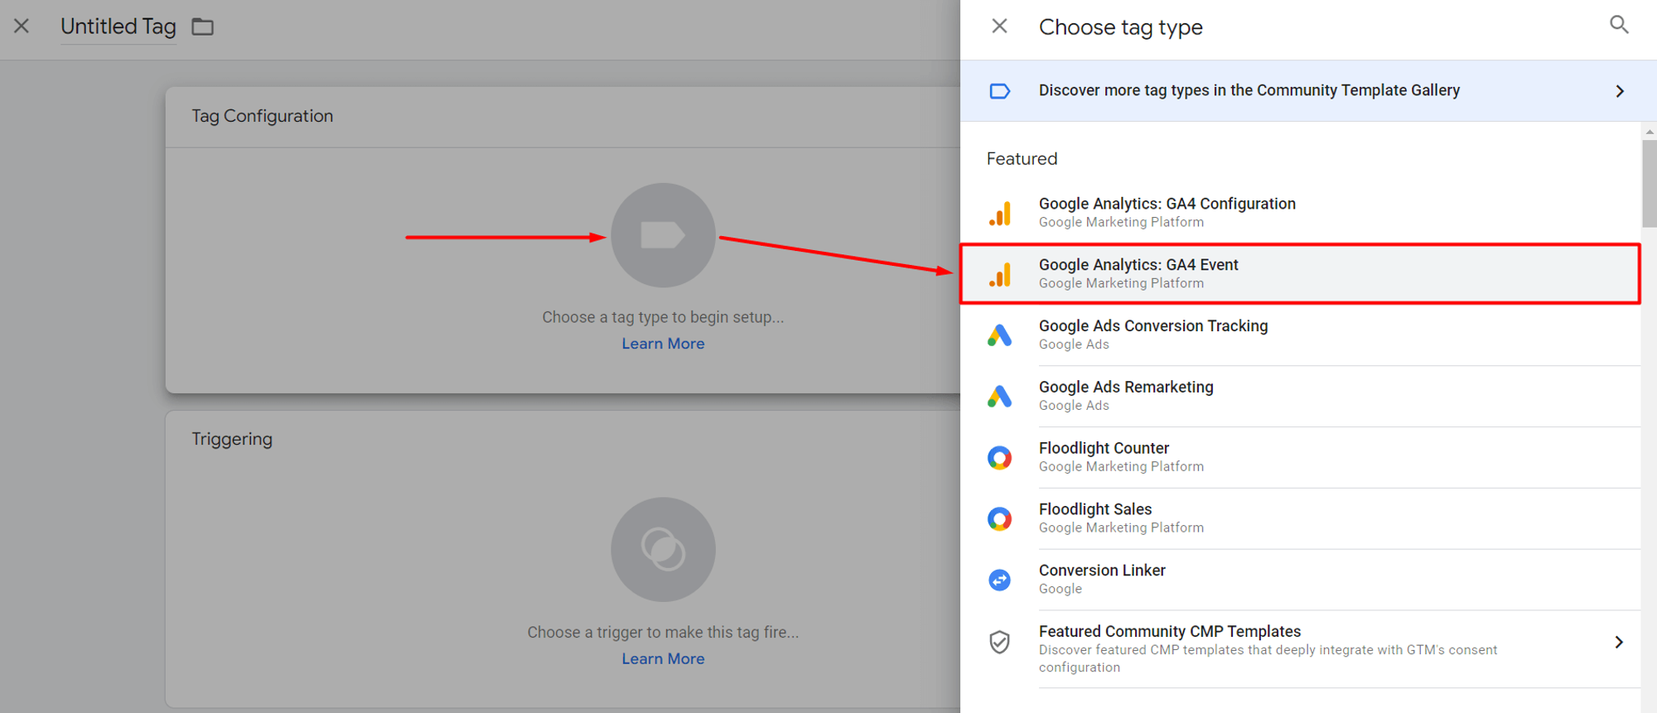Choose Google Ads Remarketing tag type
1657x713 pixels.
pyautogui.click(x=1300, y=396)
